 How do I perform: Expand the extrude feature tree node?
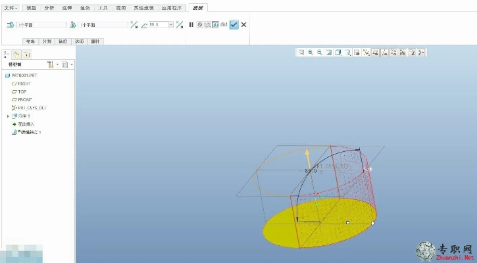point(8,116)
